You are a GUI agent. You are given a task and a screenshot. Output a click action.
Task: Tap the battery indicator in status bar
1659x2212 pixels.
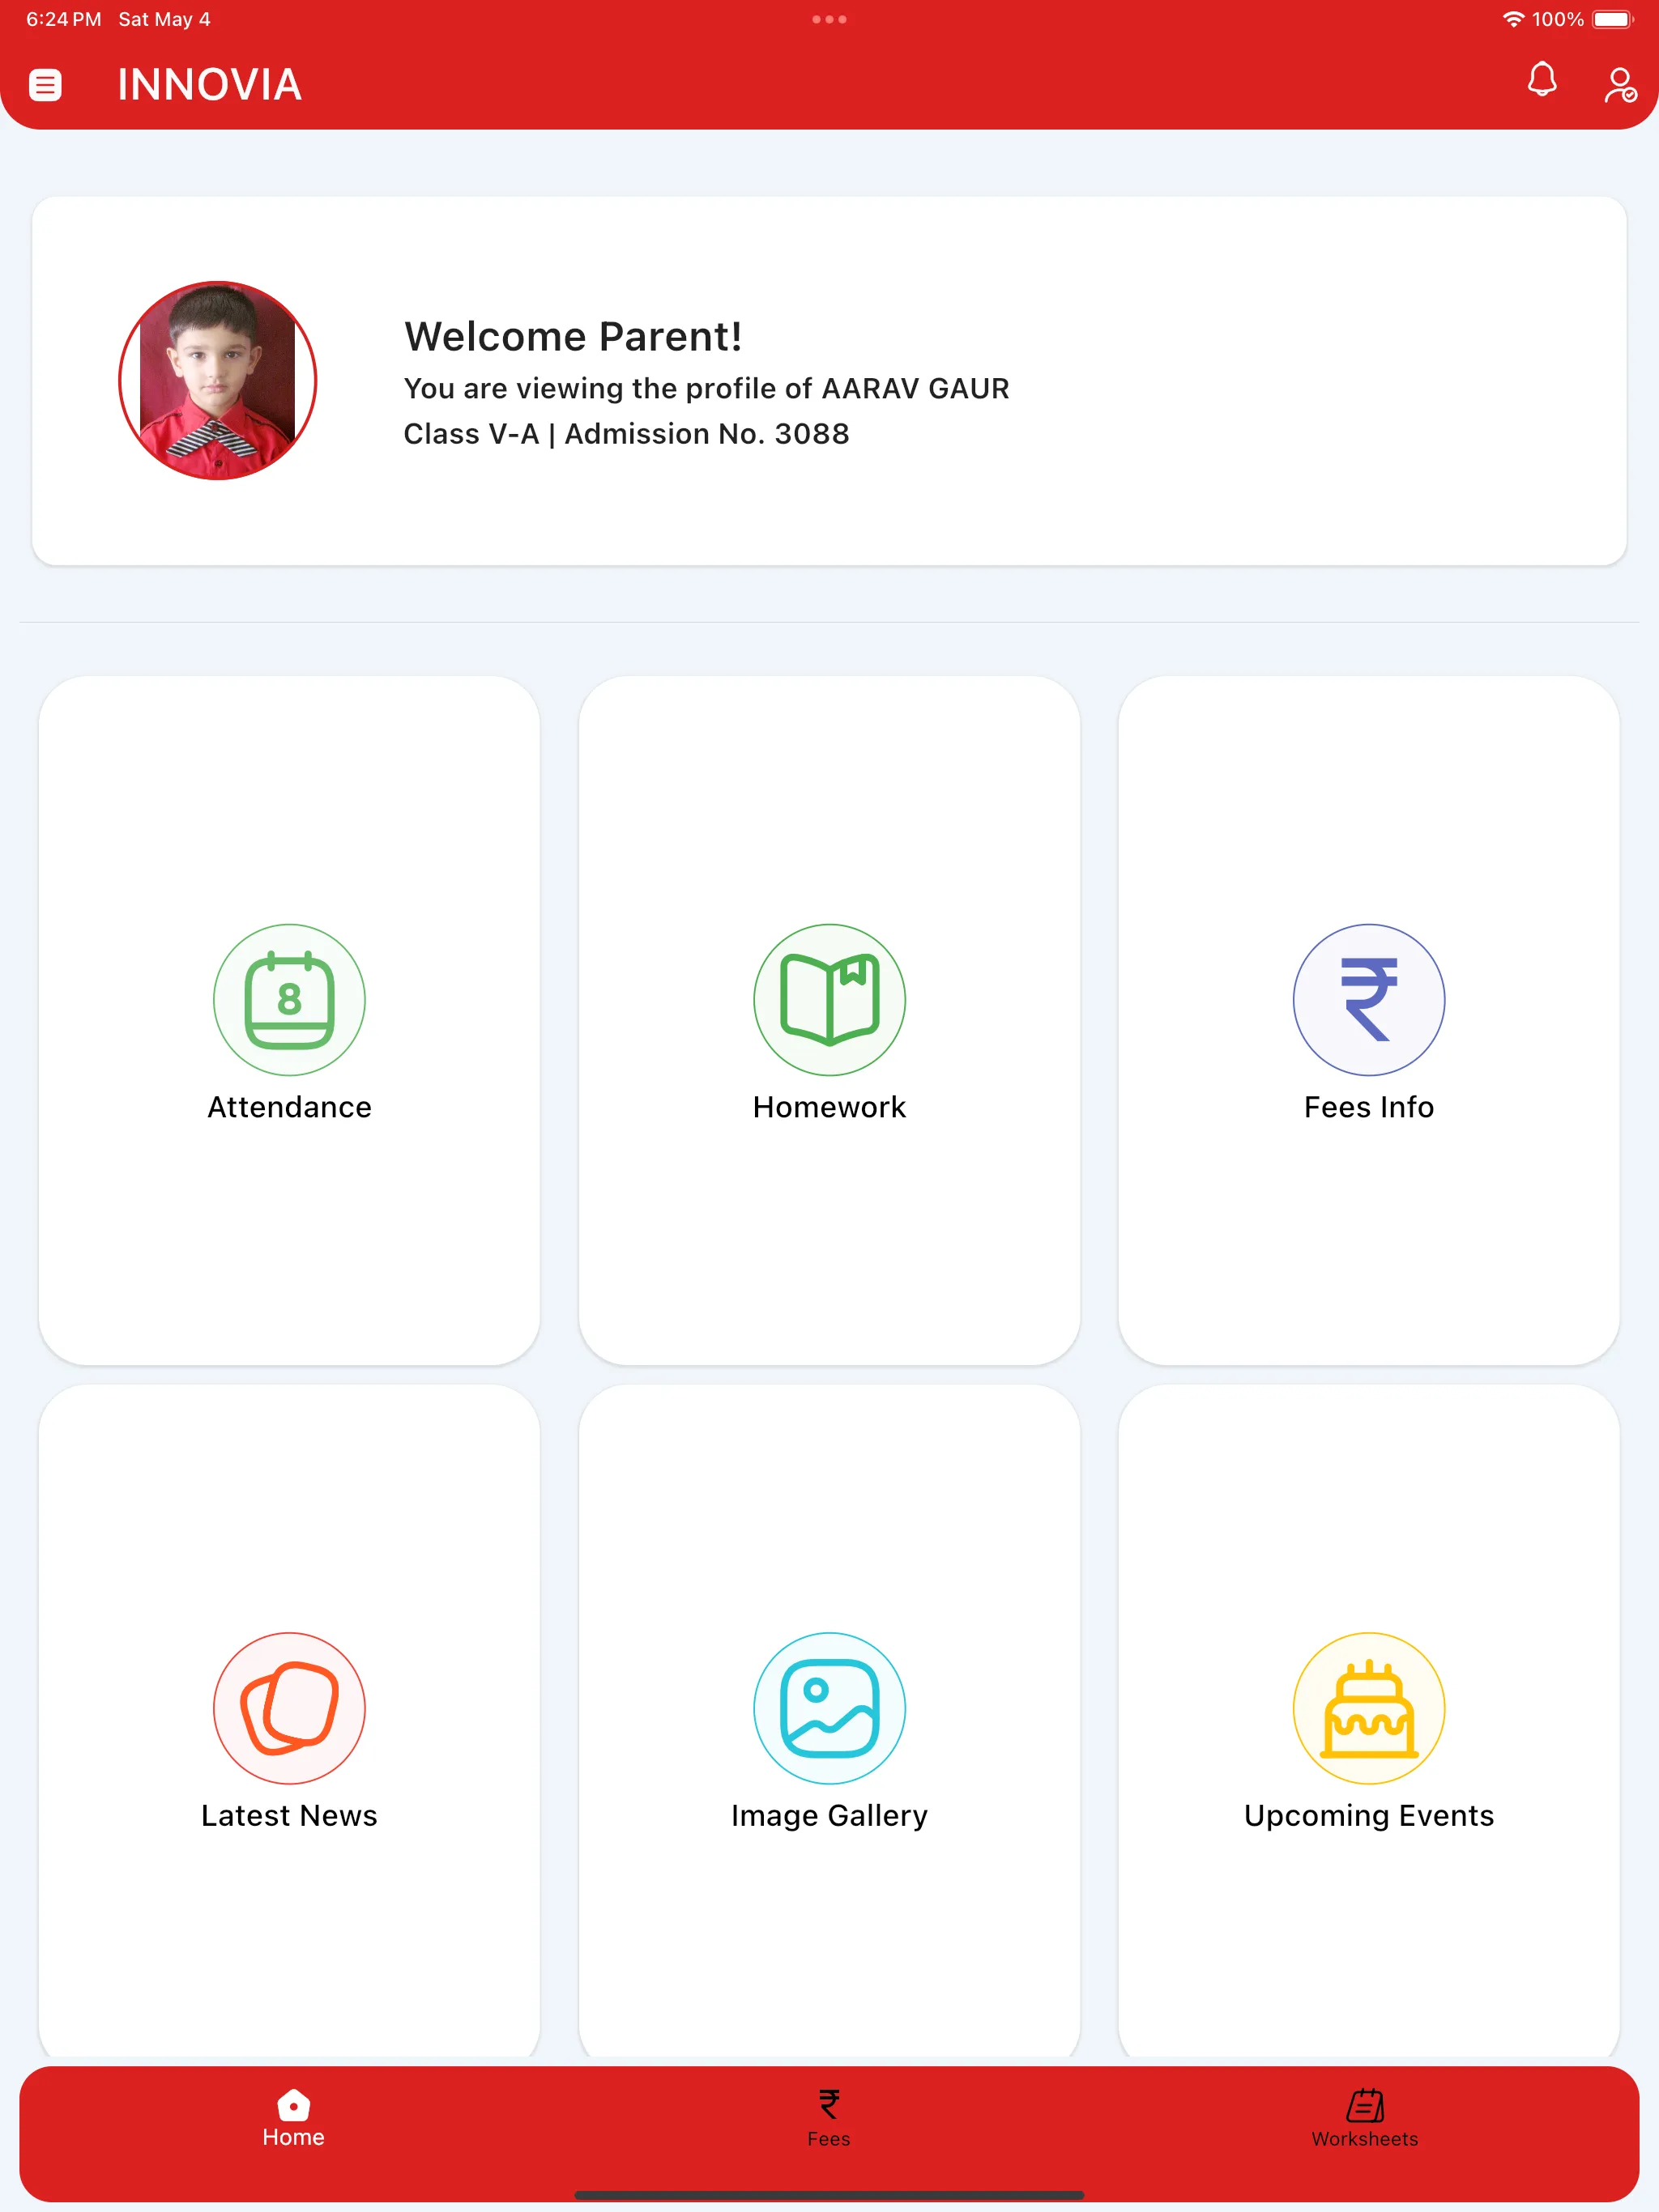pos(1612,19)
